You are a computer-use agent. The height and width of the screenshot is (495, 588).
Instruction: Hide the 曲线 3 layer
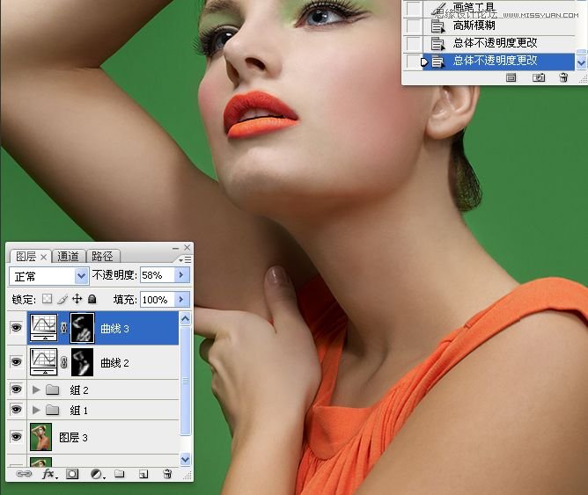[16, 328]
